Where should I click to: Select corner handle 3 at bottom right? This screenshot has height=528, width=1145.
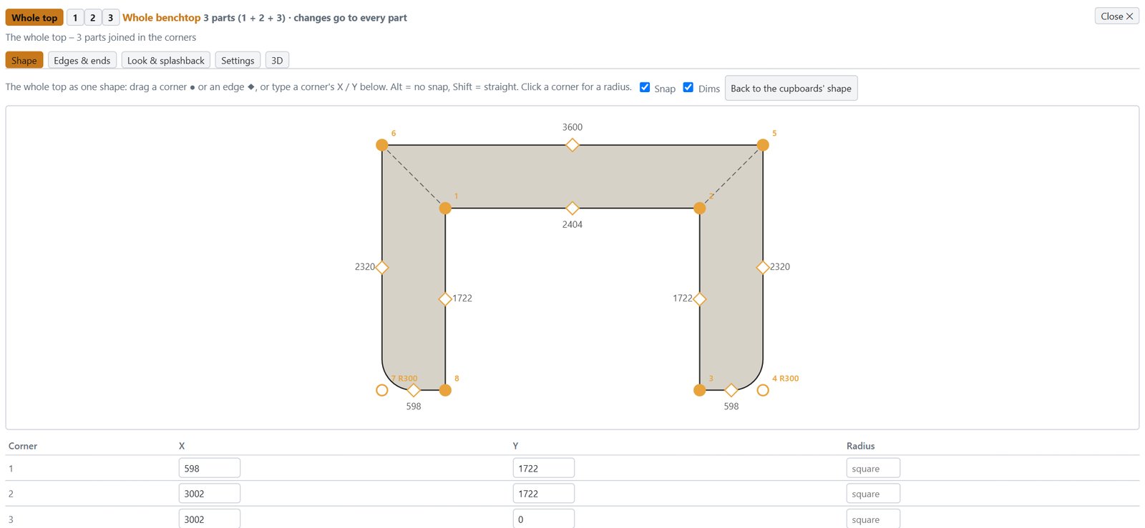[700, 390]
